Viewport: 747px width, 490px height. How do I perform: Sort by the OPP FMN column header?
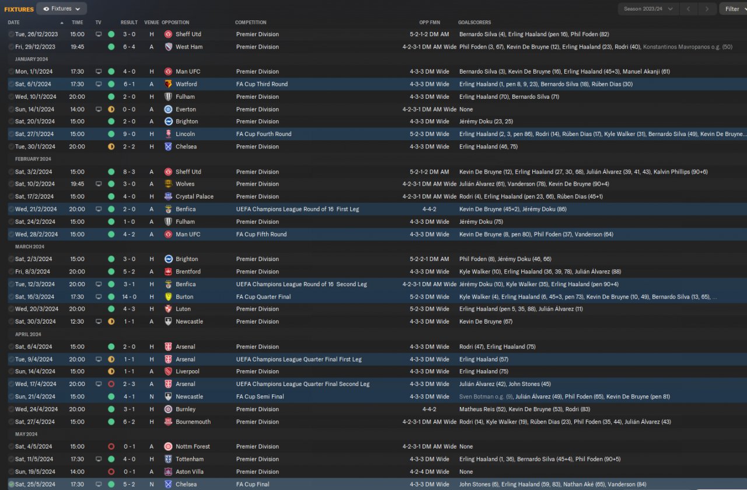(430, 22)
